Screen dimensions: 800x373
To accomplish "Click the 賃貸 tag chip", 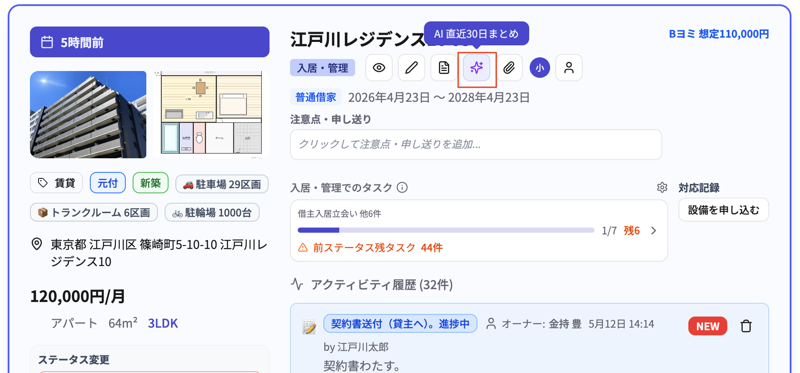I will [x=56, y=183].
